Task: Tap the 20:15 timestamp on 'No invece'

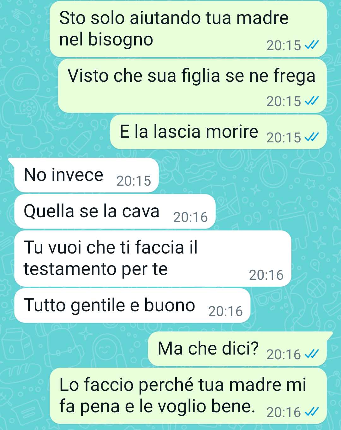Action: pos(134,181)
